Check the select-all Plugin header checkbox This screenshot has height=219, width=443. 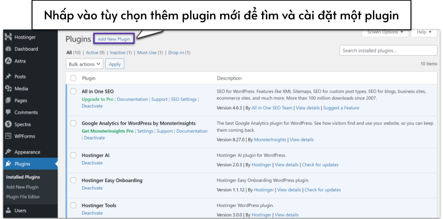(73, 78)
